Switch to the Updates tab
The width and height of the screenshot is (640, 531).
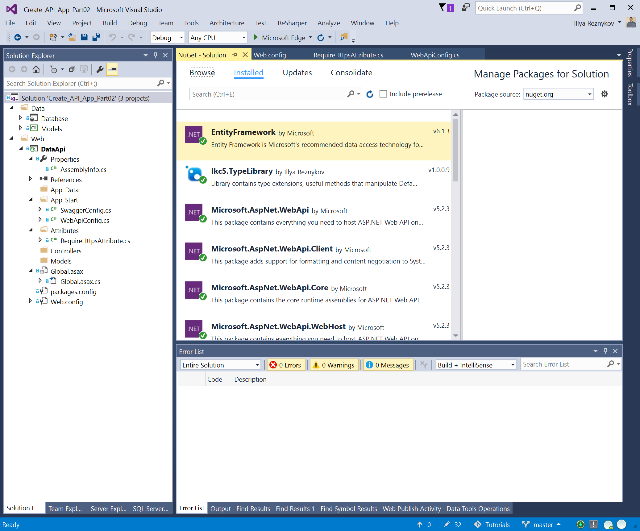click(x=297, y=73)
